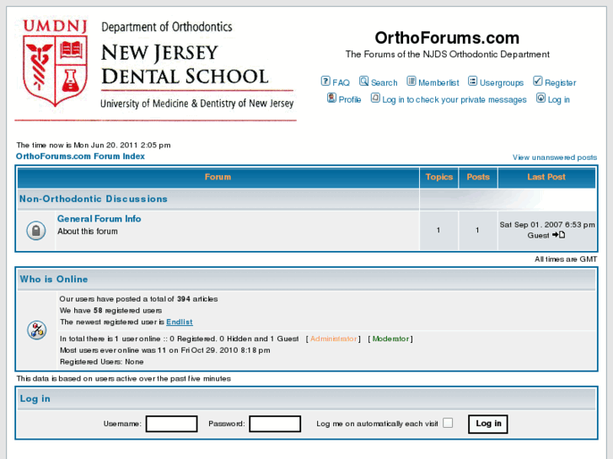
Task: Click last post date Sat Sep 01, 2007
Action: 547,225
